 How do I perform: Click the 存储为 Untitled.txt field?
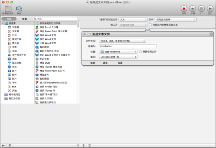click(128, 46)
